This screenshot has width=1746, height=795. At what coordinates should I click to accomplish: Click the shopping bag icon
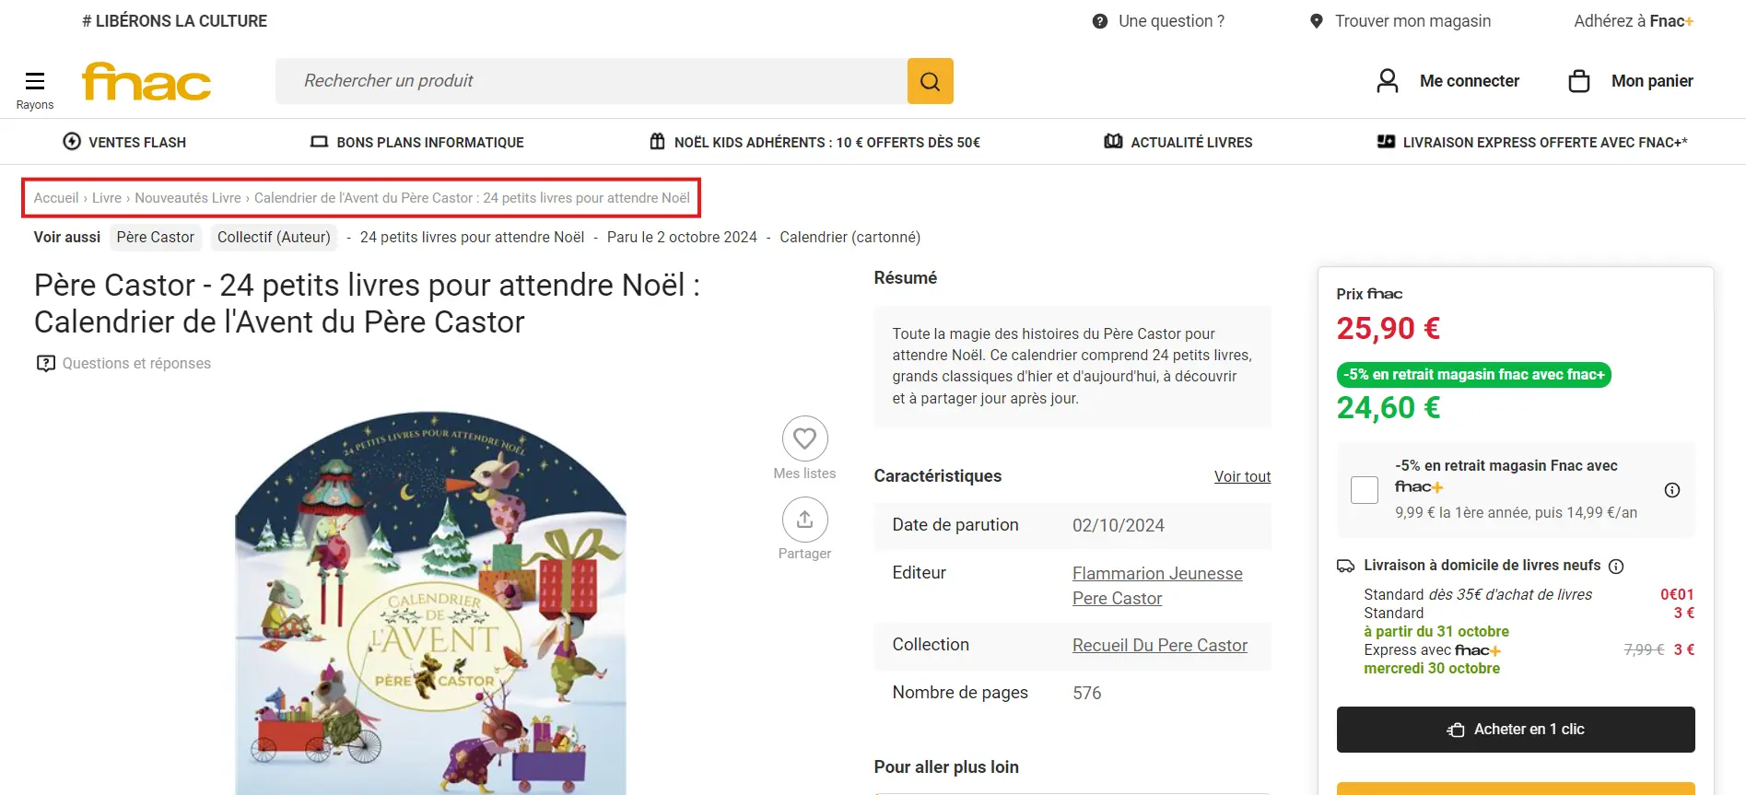point(1579,81)
